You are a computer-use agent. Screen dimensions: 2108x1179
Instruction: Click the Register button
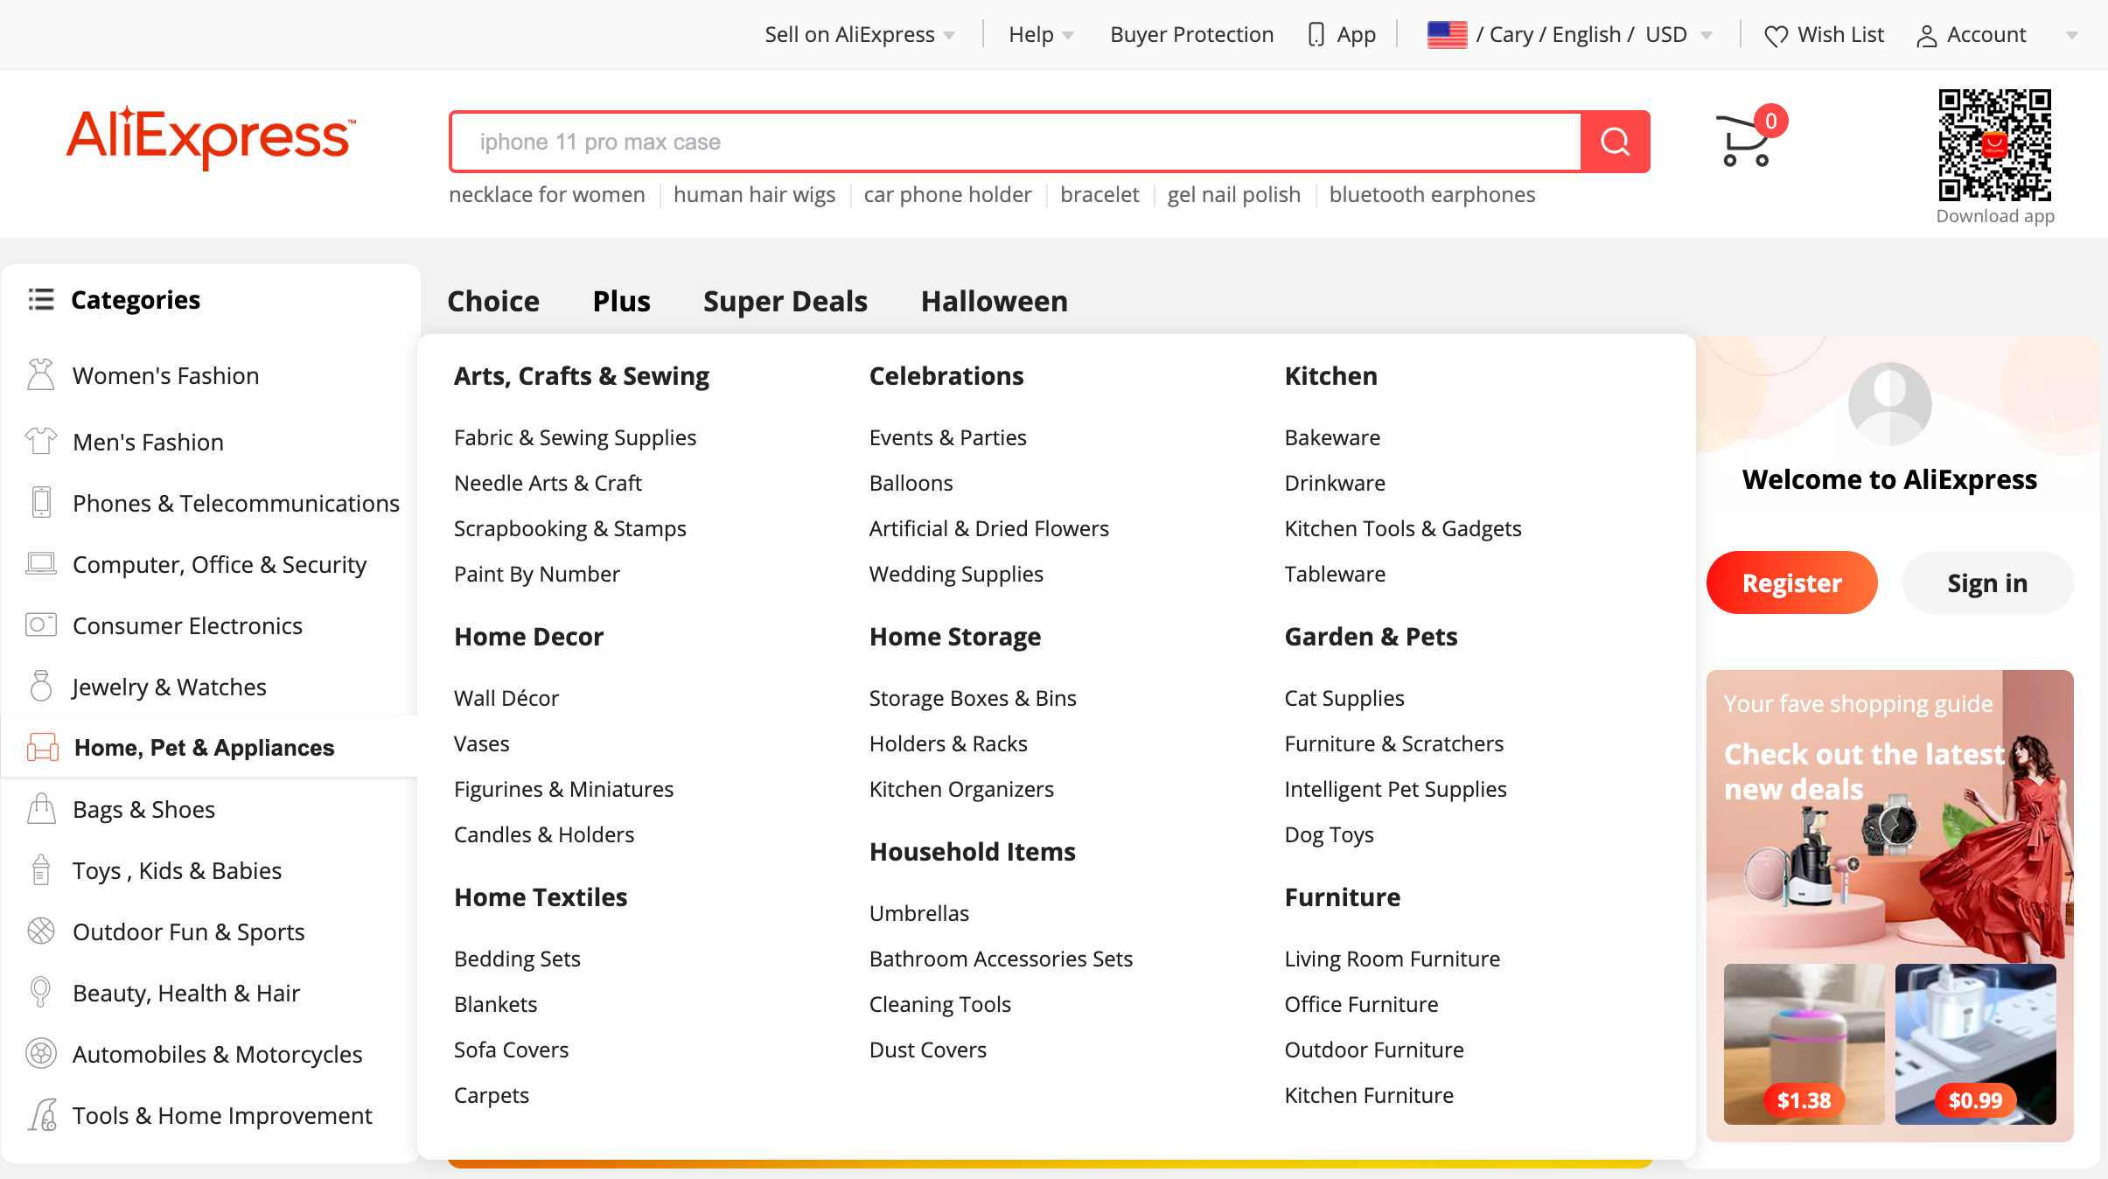click(x=1791, y=583)
